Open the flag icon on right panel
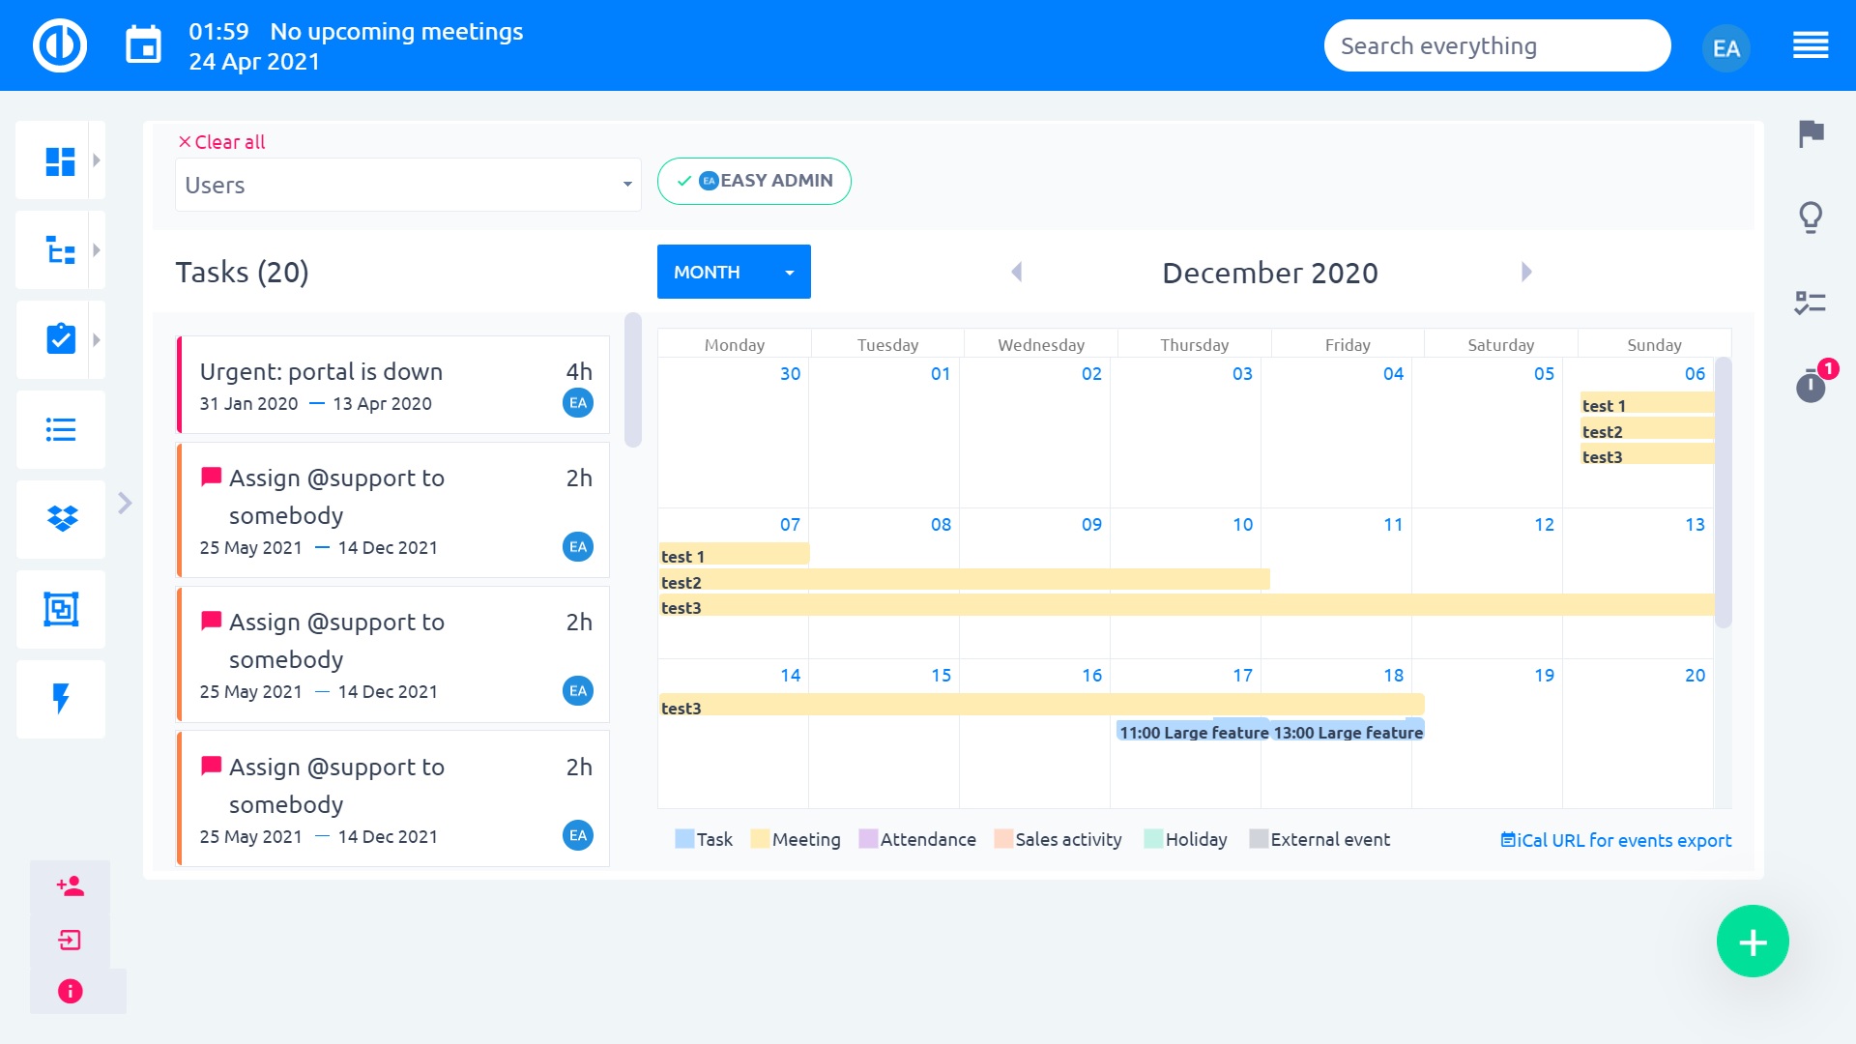Viewport: 1856px width, 1044px height. pos(1811,133)
